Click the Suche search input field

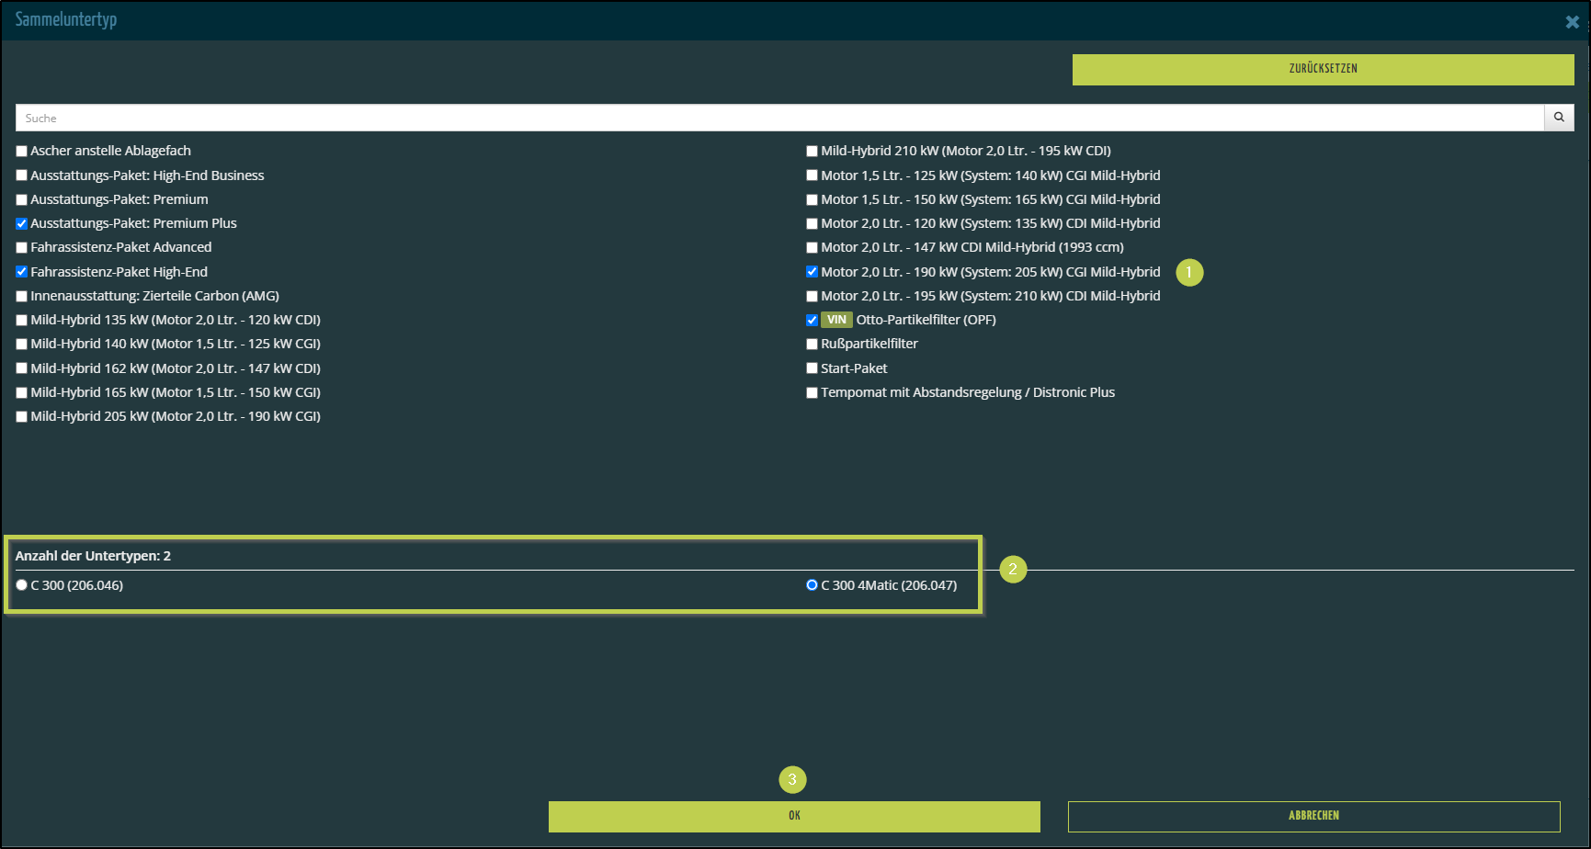point(779,118)
